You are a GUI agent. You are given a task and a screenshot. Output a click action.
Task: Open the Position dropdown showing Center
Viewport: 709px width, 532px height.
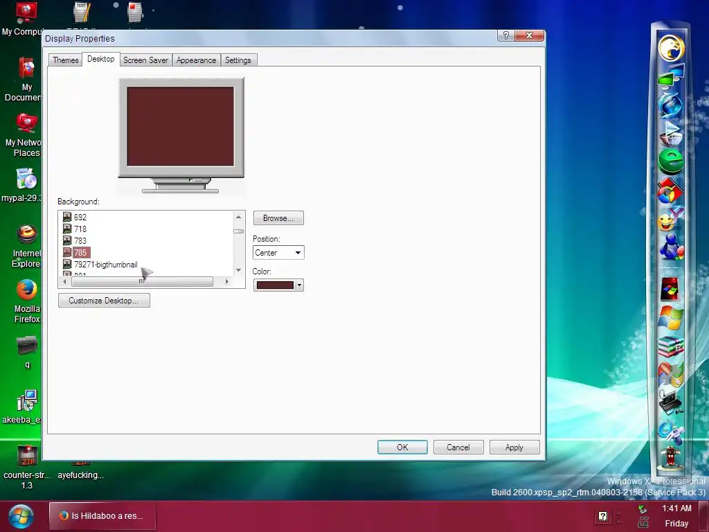(278, 252)
